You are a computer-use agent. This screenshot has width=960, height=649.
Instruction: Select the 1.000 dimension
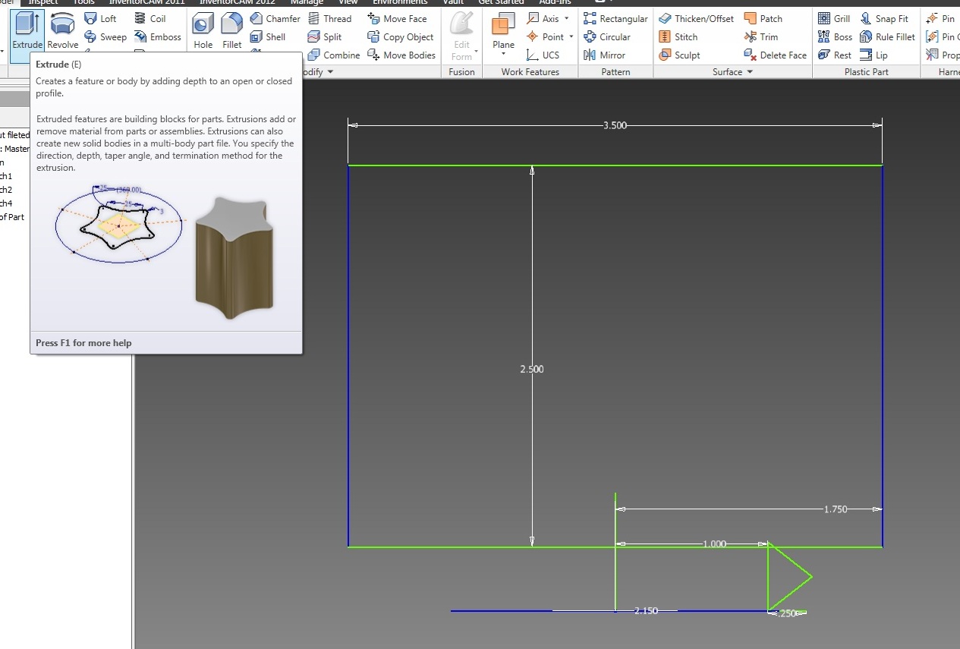pyautogui.click(x=715, y=543)
